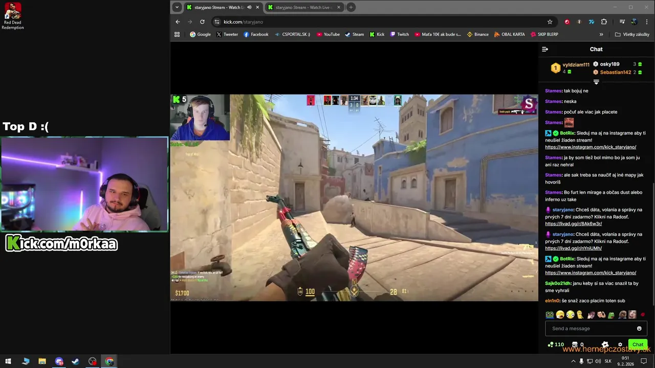This screenshot has height=368, width=655.
Task: Insert the yawning yellow face quick emote
Action: (x=560, y=315)
